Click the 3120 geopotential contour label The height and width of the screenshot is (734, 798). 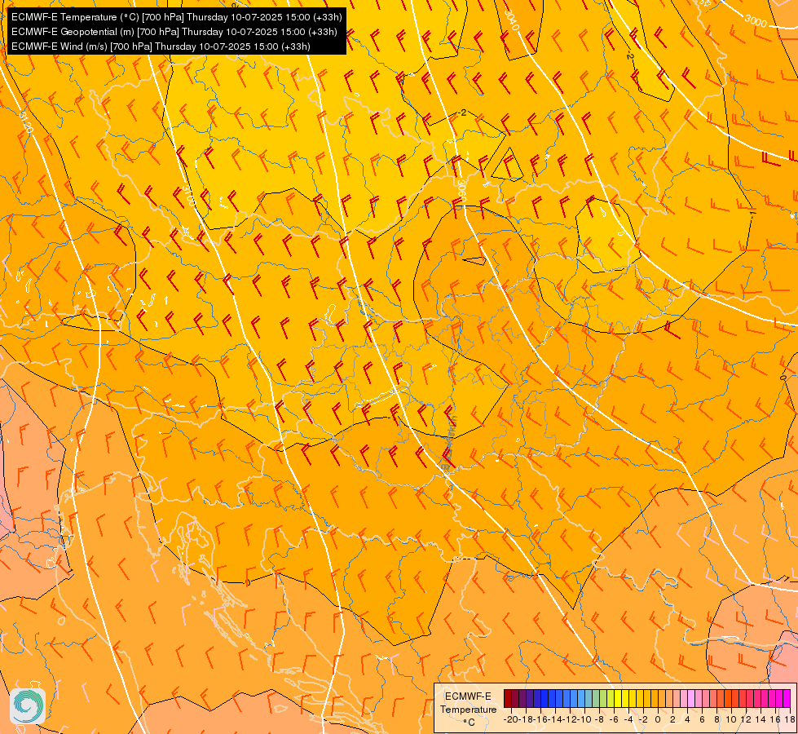25,122
